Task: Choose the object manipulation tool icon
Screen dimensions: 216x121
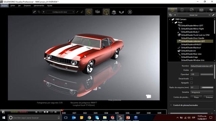Action: click(114, 12)
